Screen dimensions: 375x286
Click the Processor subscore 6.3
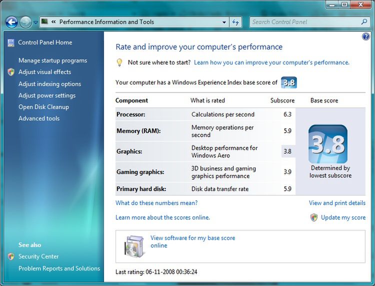287,114
